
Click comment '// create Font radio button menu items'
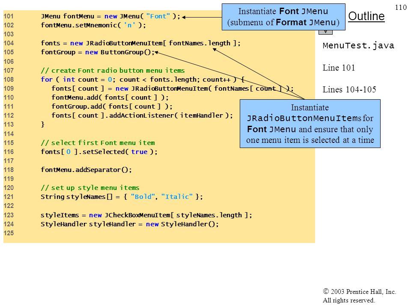coord(113,71)
